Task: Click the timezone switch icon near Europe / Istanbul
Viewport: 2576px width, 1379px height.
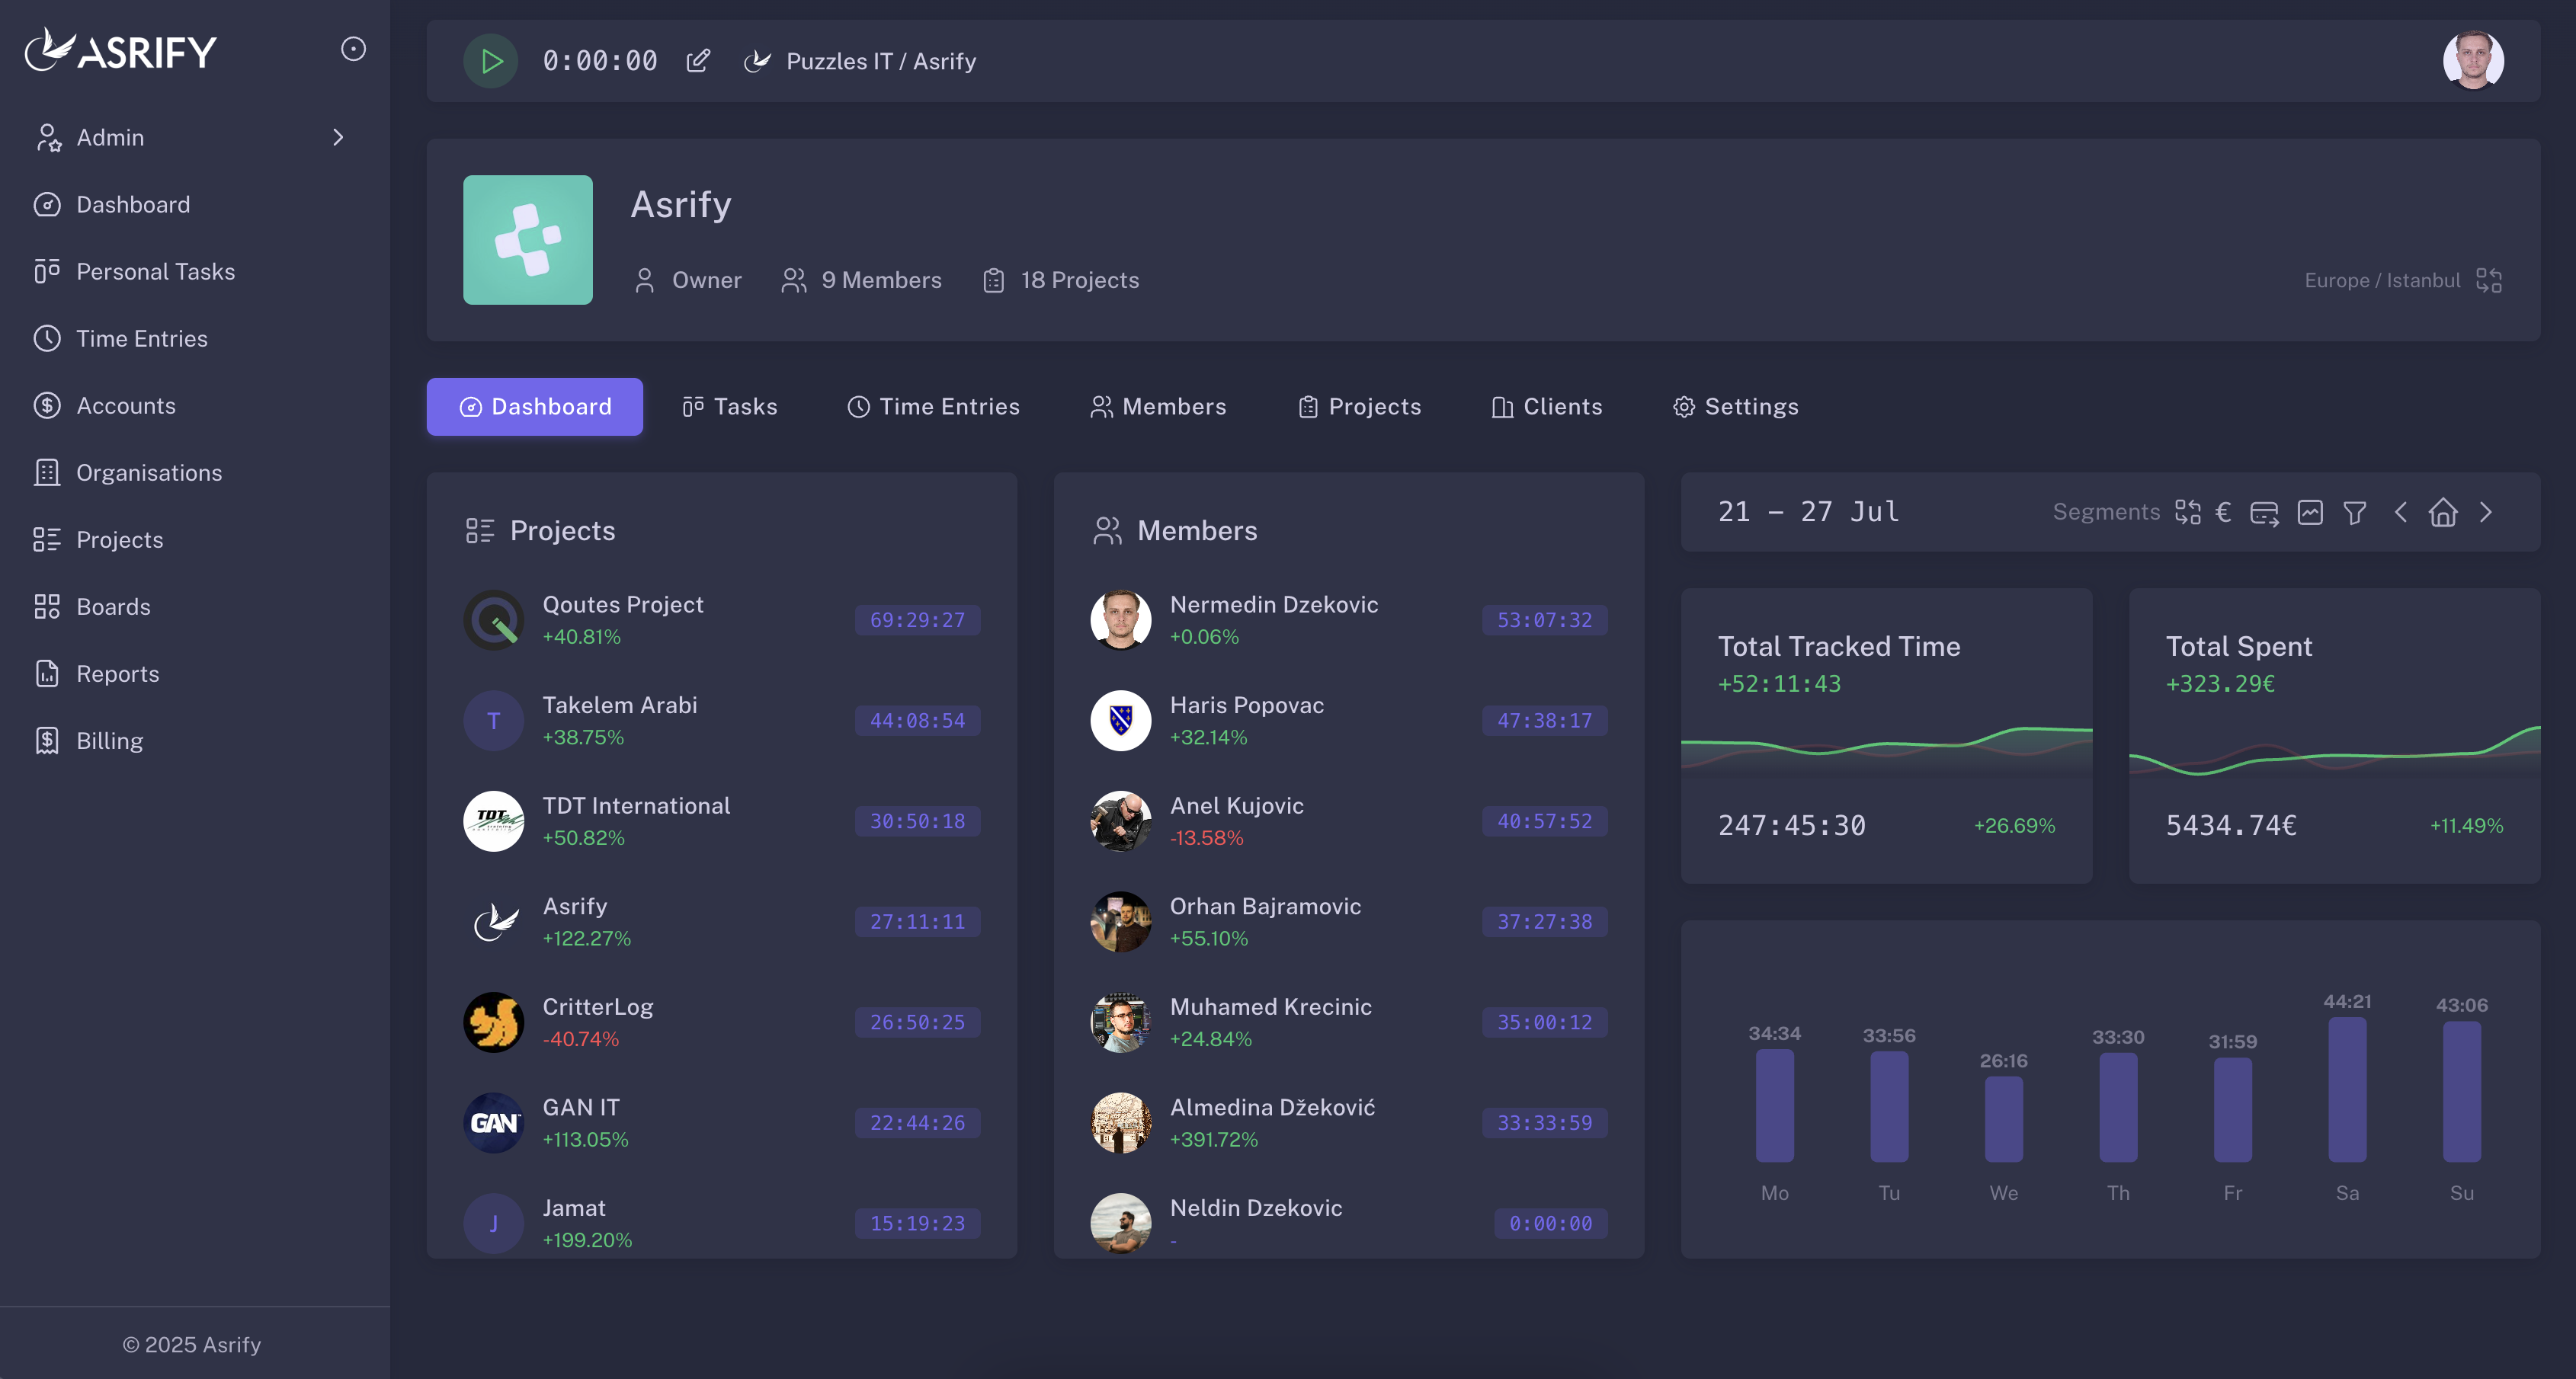Action: point(2488,280)
